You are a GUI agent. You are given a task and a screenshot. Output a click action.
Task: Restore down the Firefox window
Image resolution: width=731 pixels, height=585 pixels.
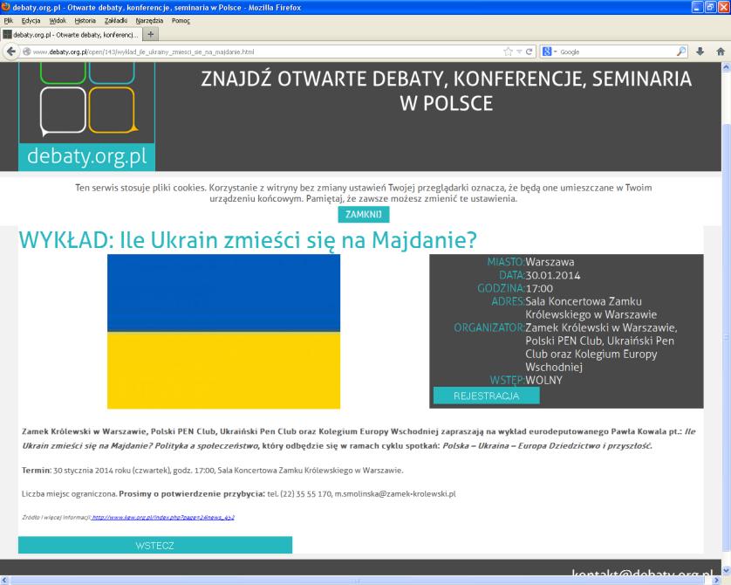point(710,7)
